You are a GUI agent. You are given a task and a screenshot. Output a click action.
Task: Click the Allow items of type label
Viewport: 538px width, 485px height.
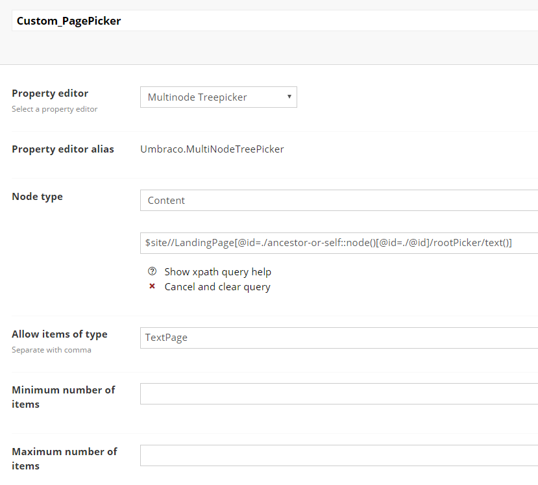[x=60, y=334]
